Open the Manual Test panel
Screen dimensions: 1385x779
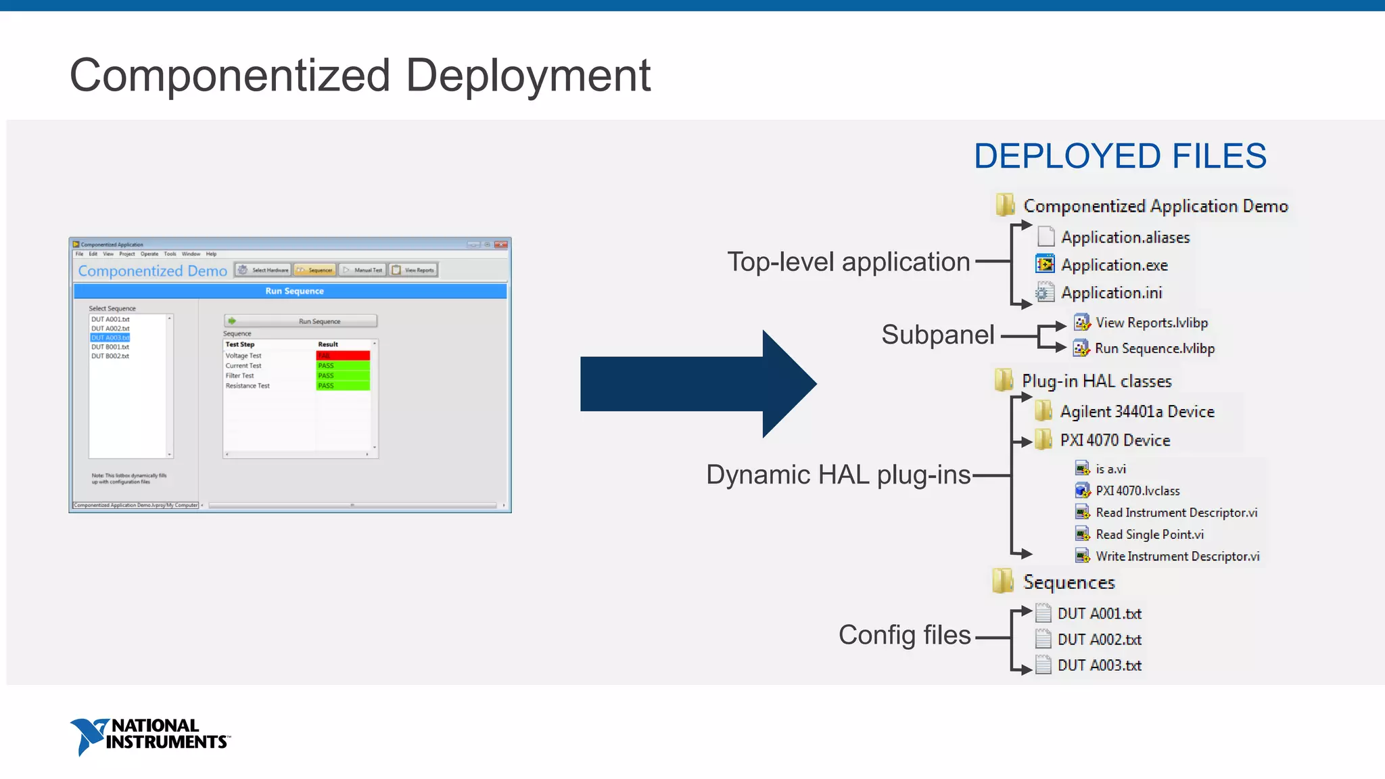pos(362,270)
